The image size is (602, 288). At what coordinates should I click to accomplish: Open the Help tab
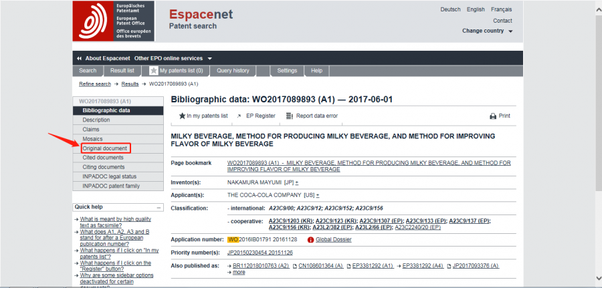pos(317,71)
